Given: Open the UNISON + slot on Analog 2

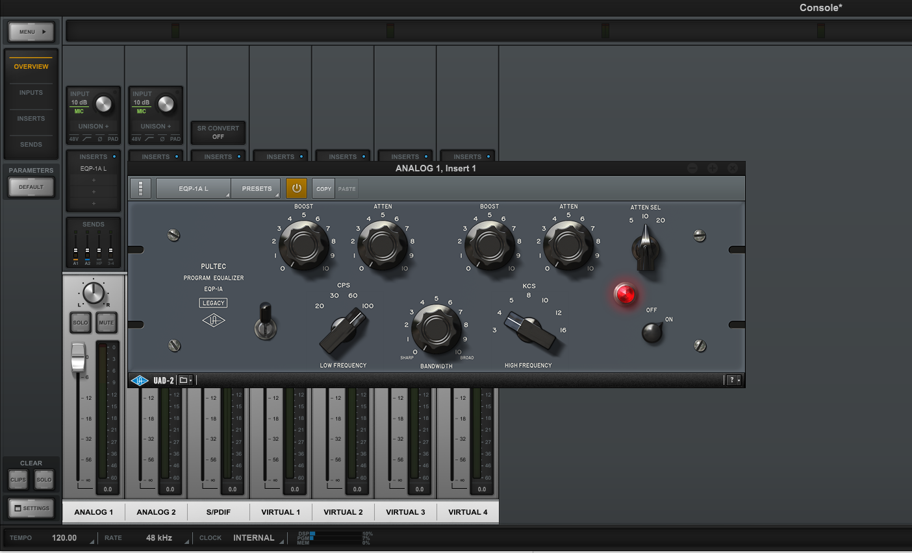Looking at the screenshot, I should (x=156, y=127).
